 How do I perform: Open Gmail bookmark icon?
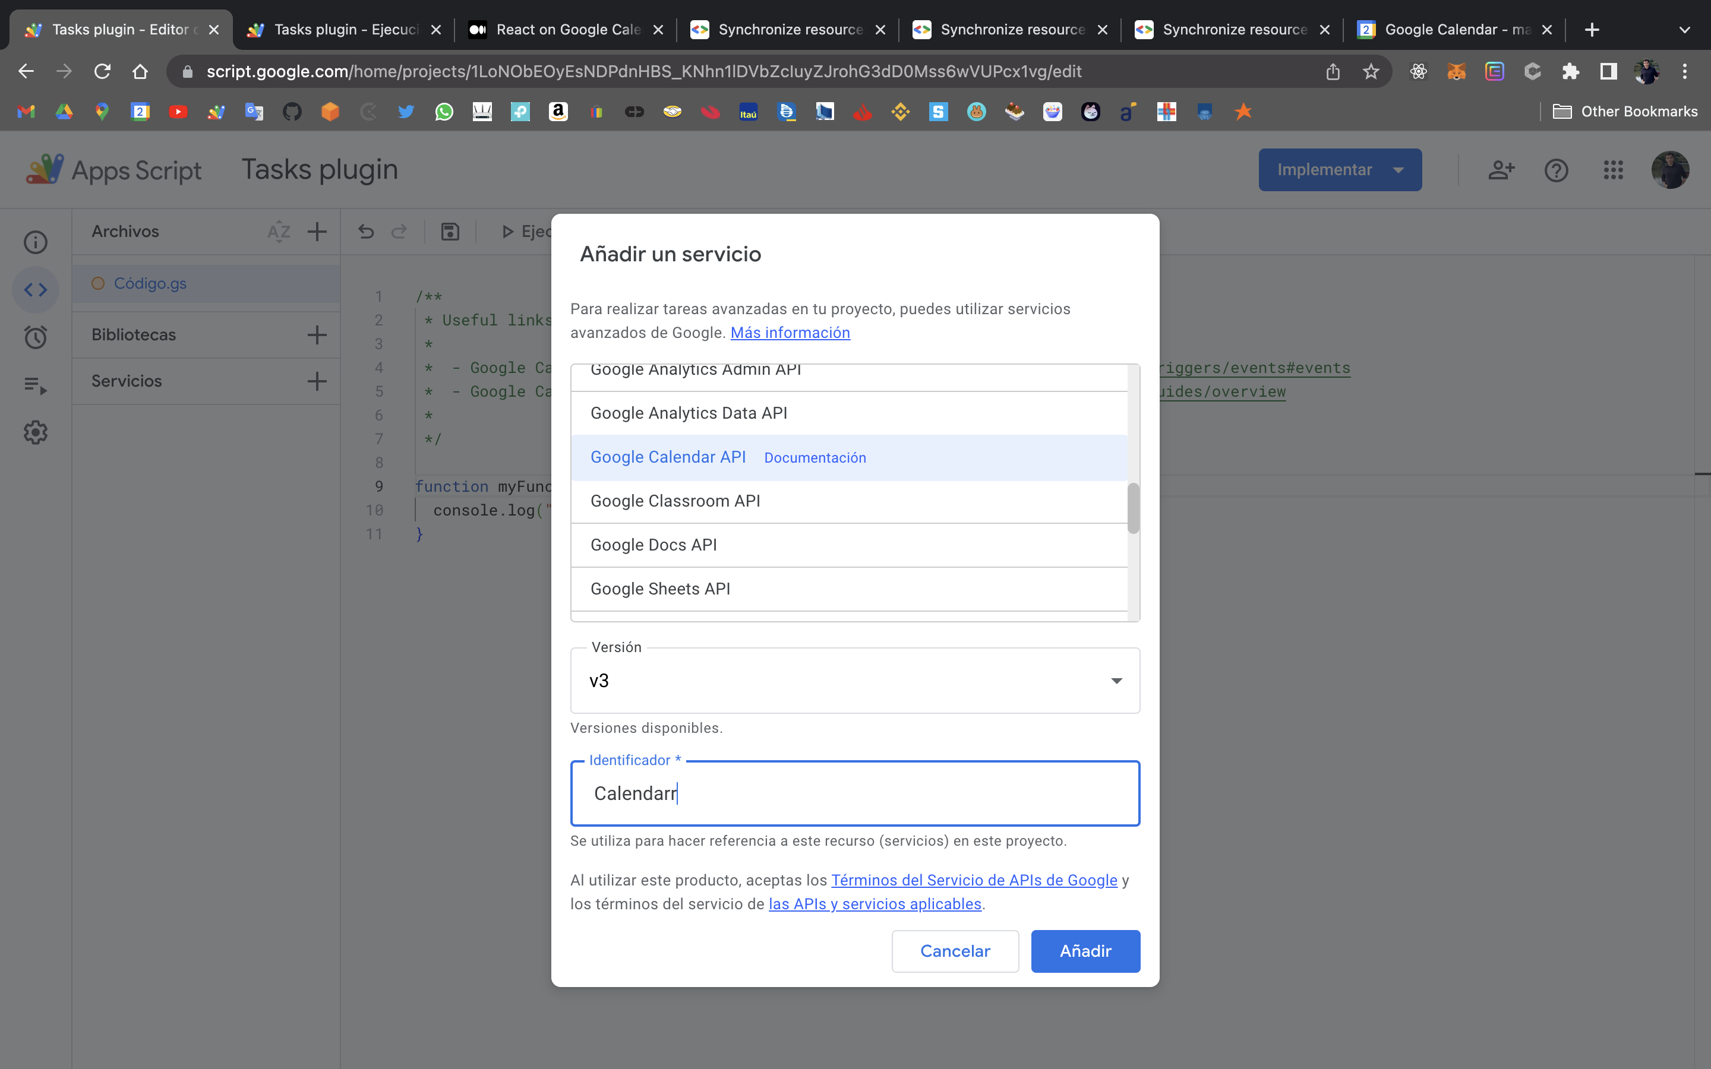26,112
